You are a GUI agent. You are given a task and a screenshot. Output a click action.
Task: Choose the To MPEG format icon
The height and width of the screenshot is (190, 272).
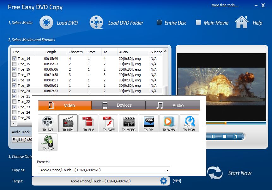tap(129, 123)
